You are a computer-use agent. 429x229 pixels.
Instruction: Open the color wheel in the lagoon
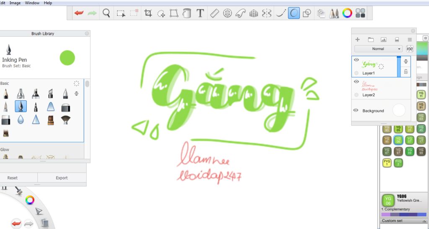30,200
